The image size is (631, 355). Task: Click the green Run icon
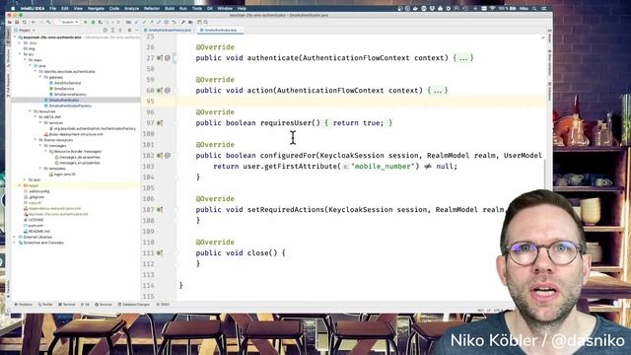(x=86, y=22)
